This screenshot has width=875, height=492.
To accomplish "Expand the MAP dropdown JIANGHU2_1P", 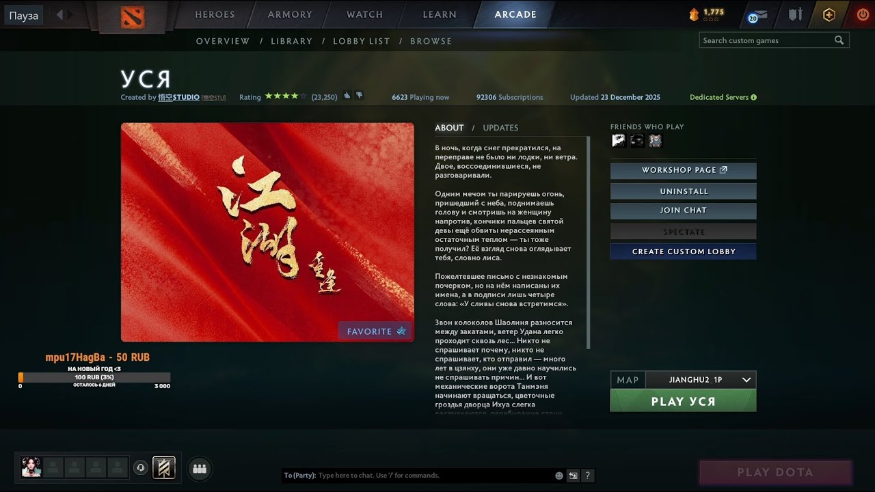I will tap(701, 380).
